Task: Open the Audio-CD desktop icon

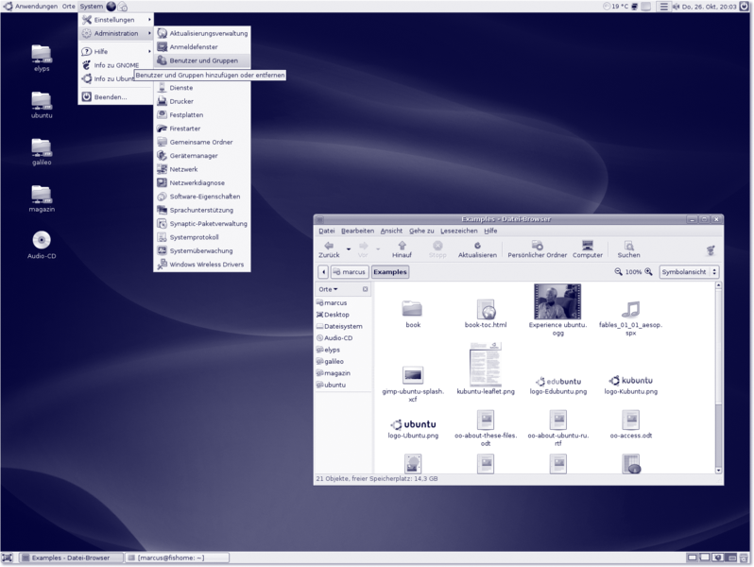Action: (x=42, y=241)
